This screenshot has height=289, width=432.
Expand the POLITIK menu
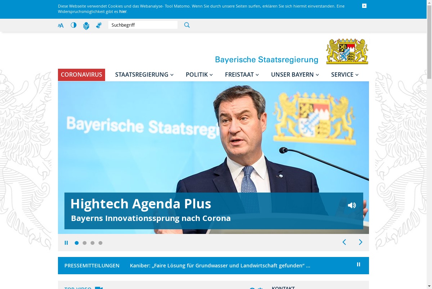(x=199, y=75)
